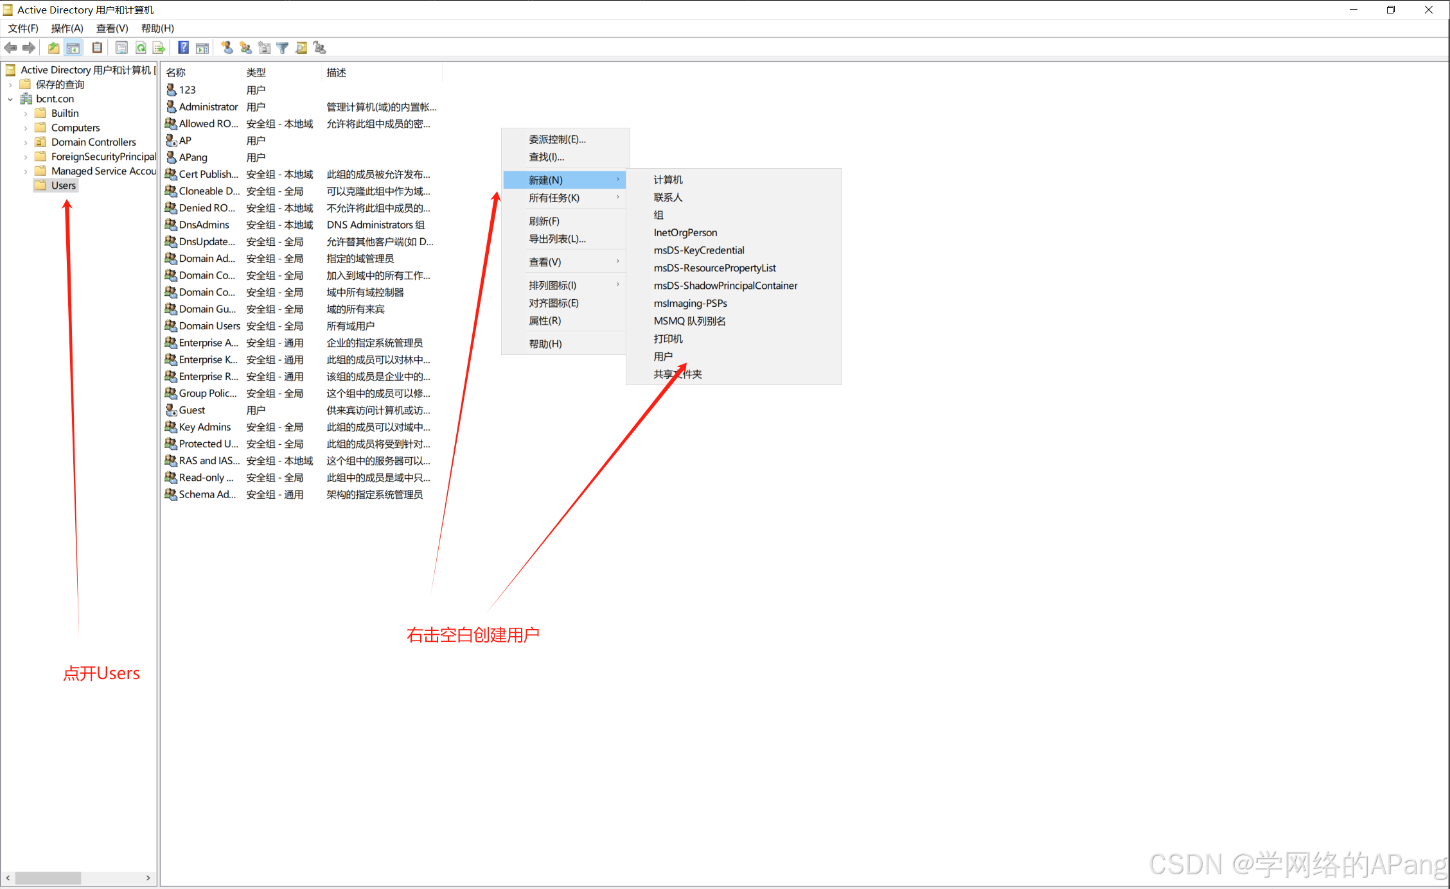Select 用户 in the 新建 submenu

(x=663, y=356)
